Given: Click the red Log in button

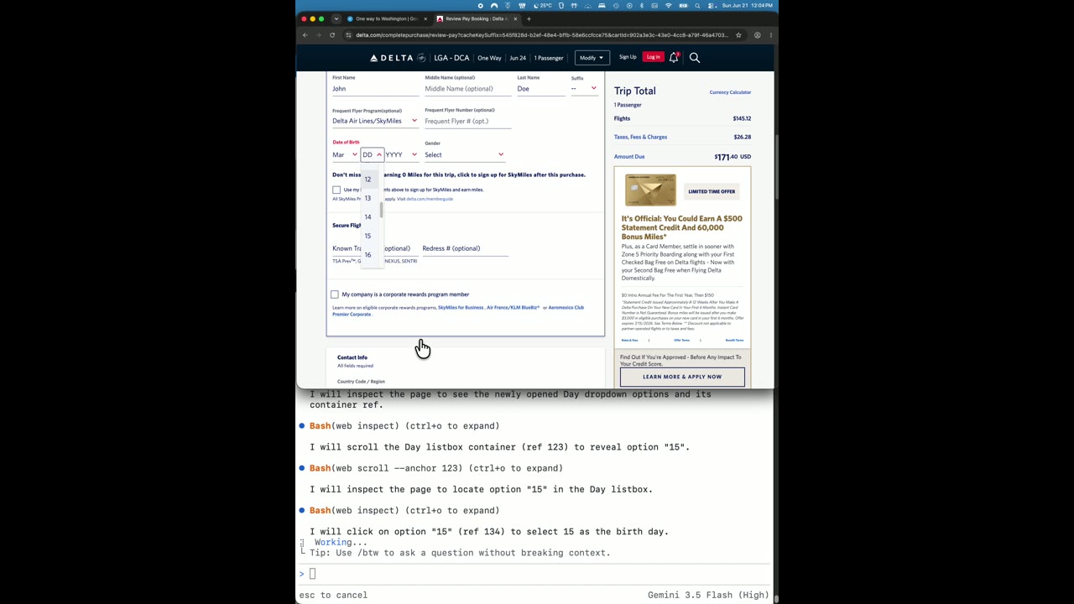Looking at the screenshot, I should pos(653,57).
